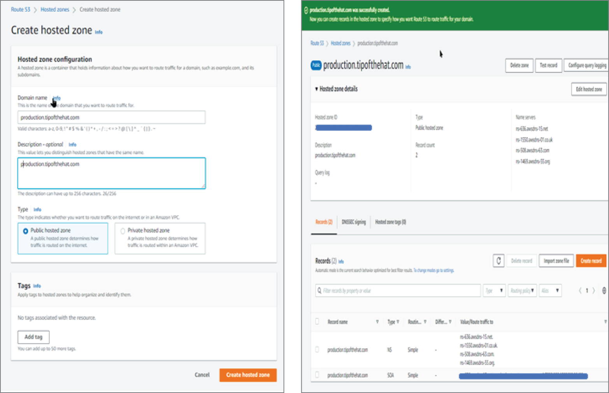Sort by Record name column arrow
This screenshot has height=393, width=609.
click(x=377, y=322)
